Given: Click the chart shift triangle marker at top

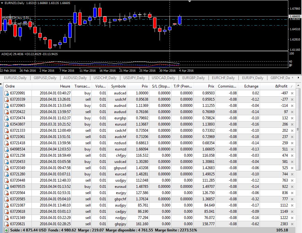Looking at the screenshot, I should [190, 1].
